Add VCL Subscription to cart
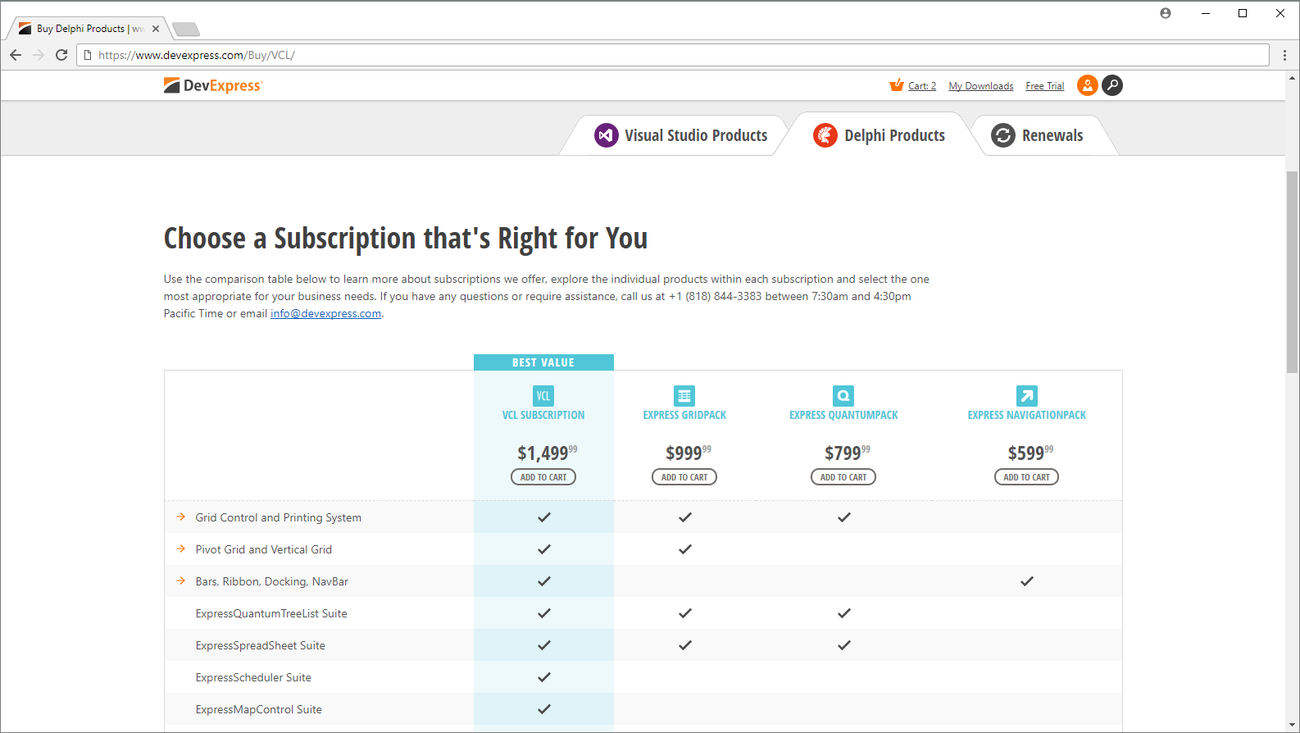This screenshot has height=733, width=1300. (x=543, y=477)
